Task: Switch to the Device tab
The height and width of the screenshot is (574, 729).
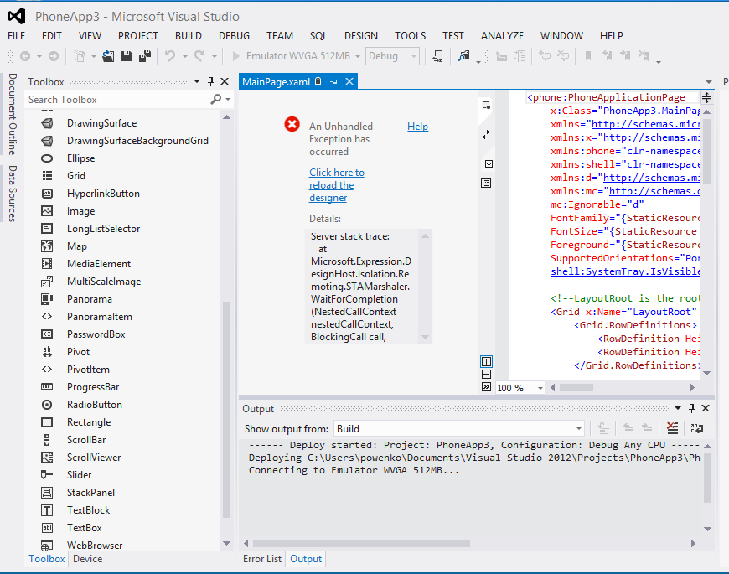Action: [87, 559]
